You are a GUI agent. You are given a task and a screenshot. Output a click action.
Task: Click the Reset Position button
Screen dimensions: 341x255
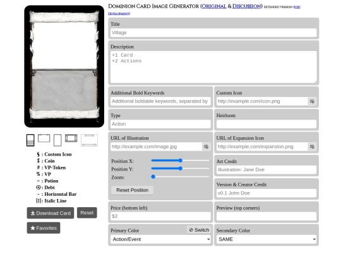[132, 190]
